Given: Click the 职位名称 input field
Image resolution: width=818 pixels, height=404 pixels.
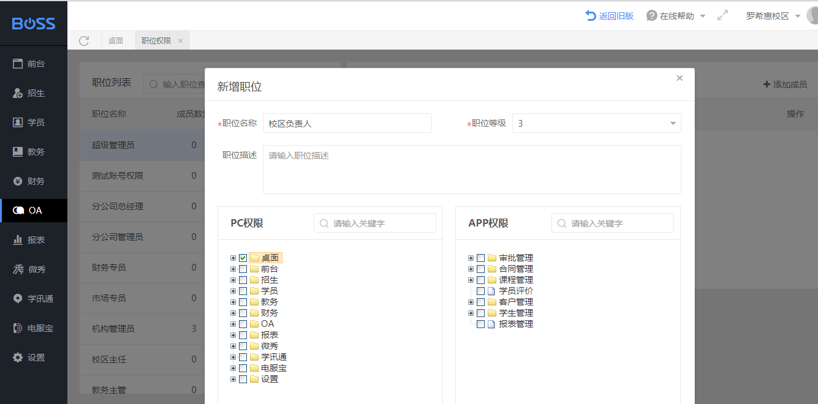Looking at the screenshot, I should pyautogui.click(x=347, y=123).
